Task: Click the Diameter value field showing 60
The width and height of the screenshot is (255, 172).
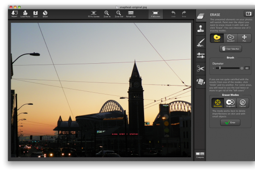Action: [x=247, y=68]
